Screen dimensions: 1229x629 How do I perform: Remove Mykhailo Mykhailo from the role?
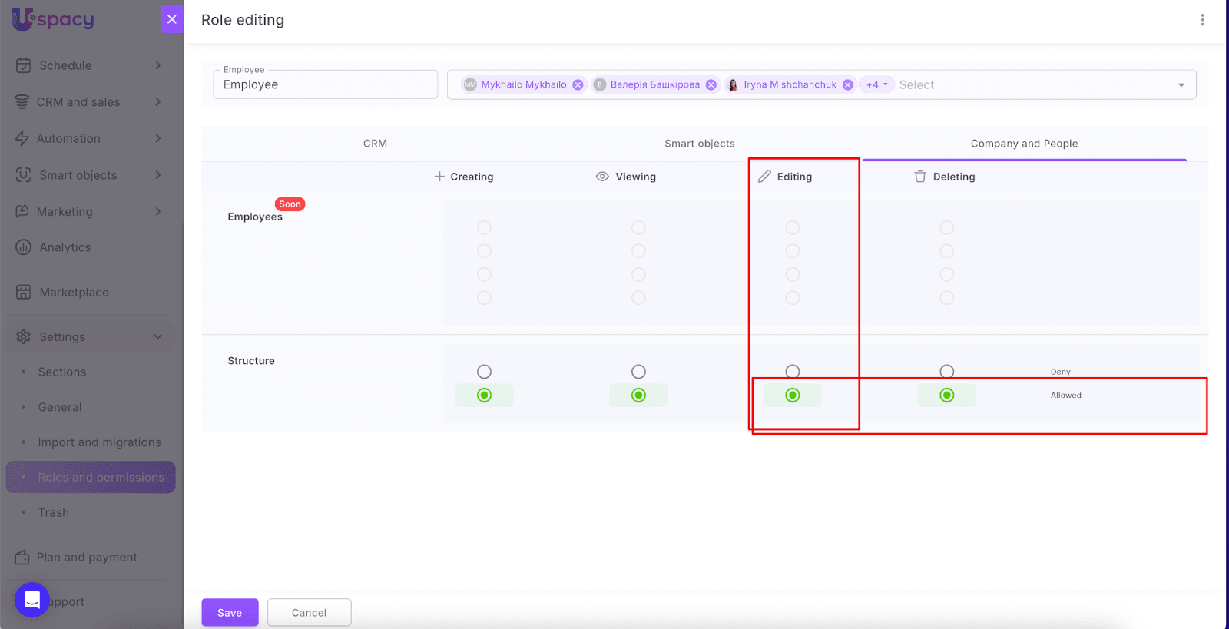pyautogui.click(x=578, y=85)
